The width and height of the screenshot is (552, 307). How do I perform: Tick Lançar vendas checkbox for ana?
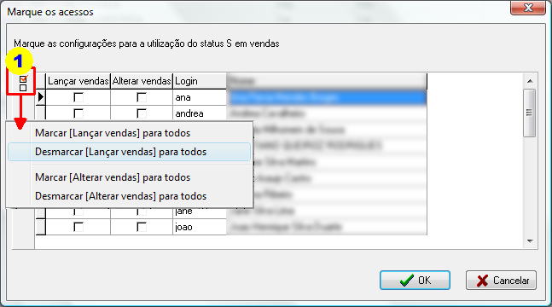click(x=78, y=97)
